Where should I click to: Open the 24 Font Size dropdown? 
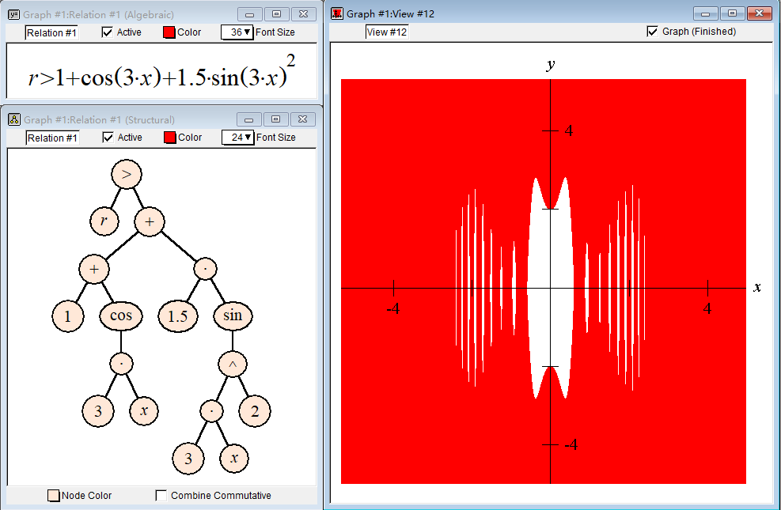click(237, 138)
